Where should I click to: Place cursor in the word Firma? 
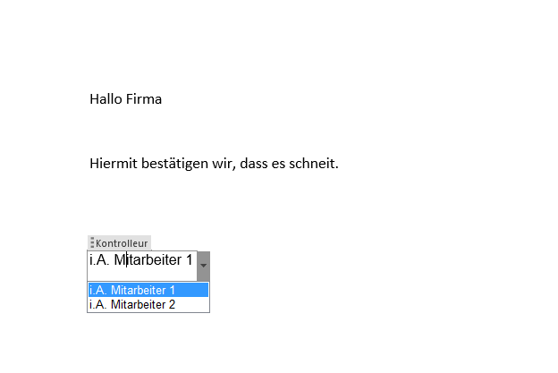pyautogui.click(x=144, y=99)
